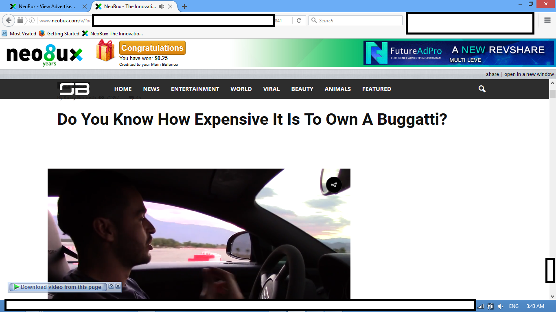Open the ANIMALS section
This screenshot has width=556, height=312.
[x=338, y=89]
